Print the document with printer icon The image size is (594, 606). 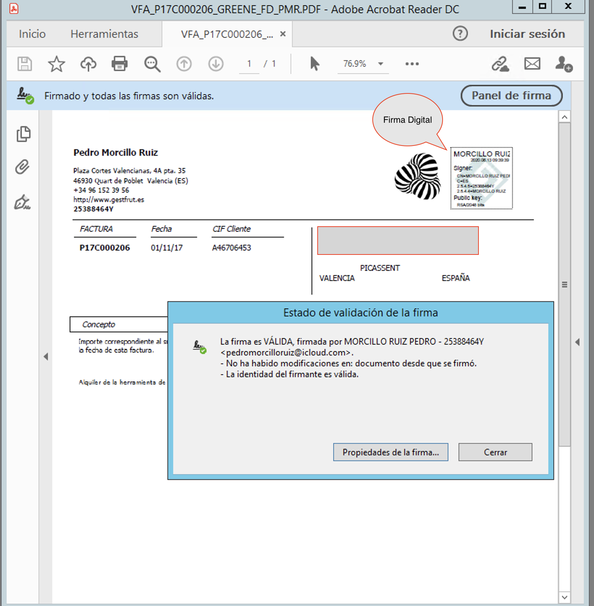tap(120, 64)
